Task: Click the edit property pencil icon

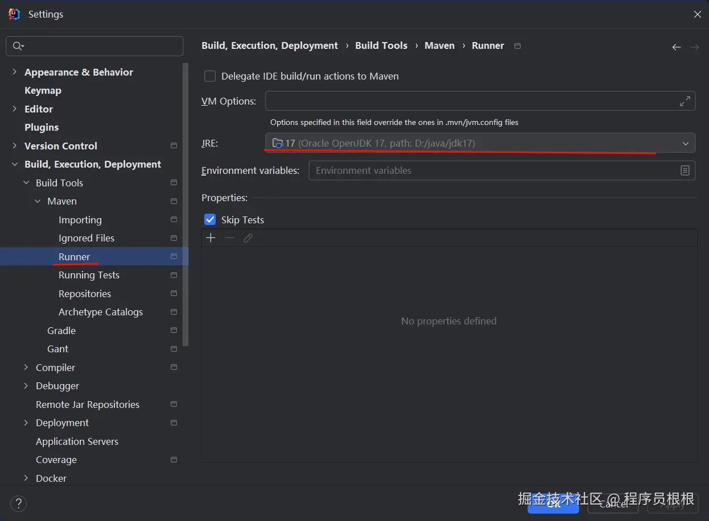Action: click(248, 238)
